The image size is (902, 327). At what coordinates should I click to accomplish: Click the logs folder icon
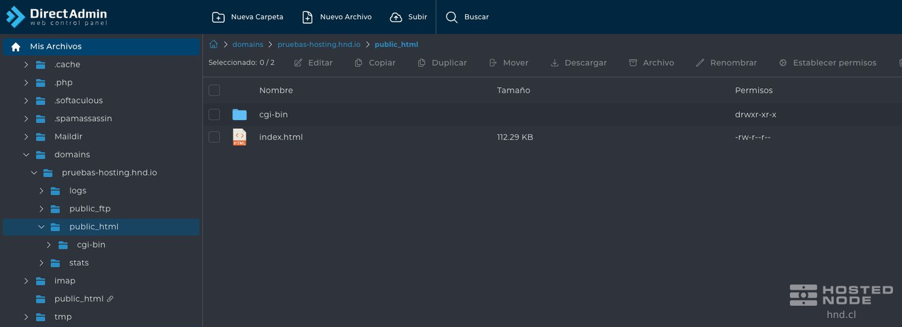point(56,191)
